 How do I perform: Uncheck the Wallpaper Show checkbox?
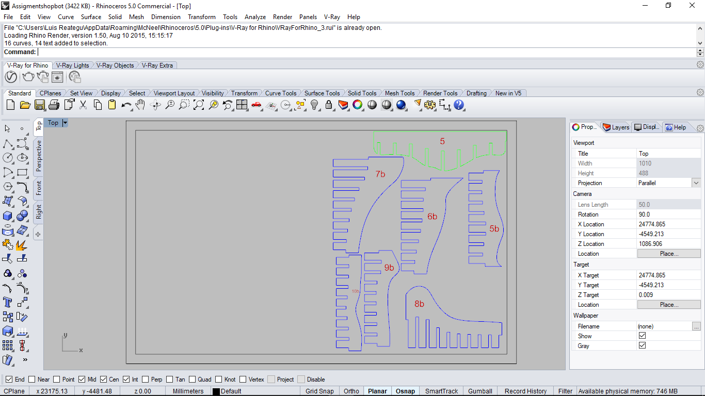point(642,336)
